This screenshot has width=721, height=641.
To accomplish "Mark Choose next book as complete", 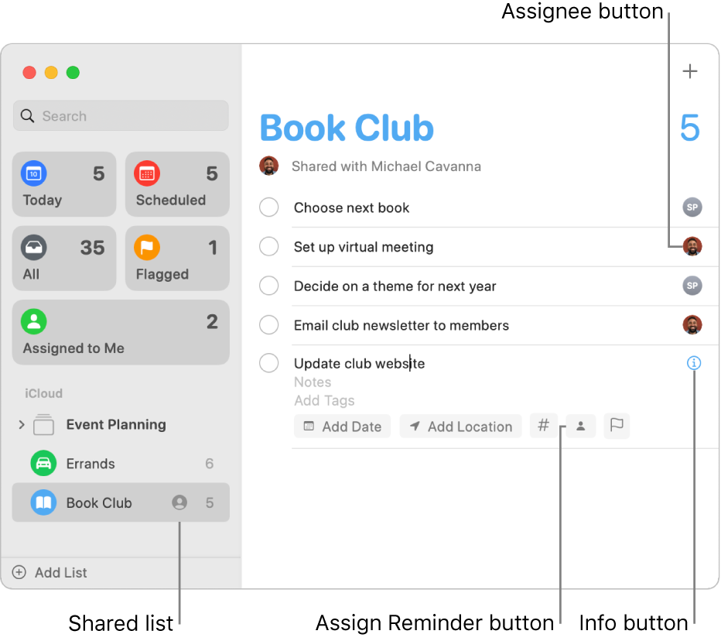I will click(x=268, y=207).
